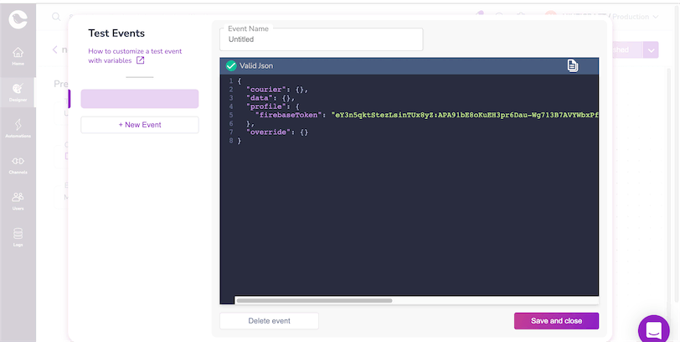Go to Home in sidebar

pyautogui.click(x=18, y=57)
